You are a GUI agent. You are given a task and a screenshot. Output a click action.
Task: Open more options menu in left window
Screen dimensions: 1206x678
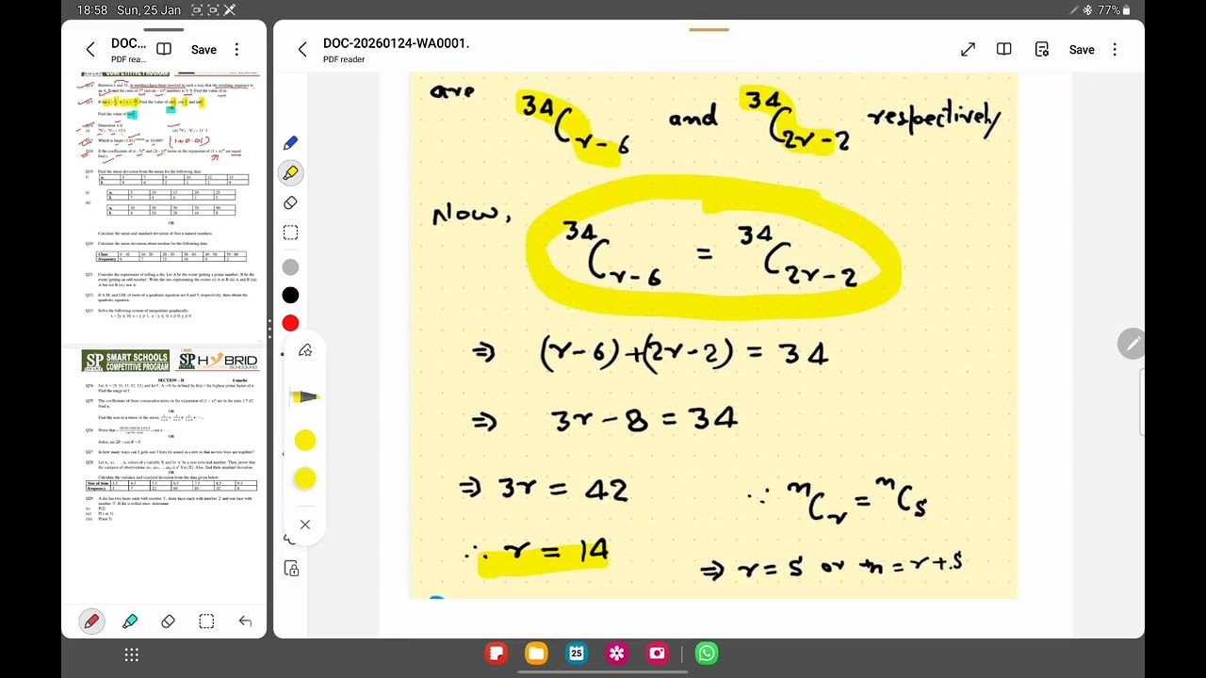pos(236,50)
